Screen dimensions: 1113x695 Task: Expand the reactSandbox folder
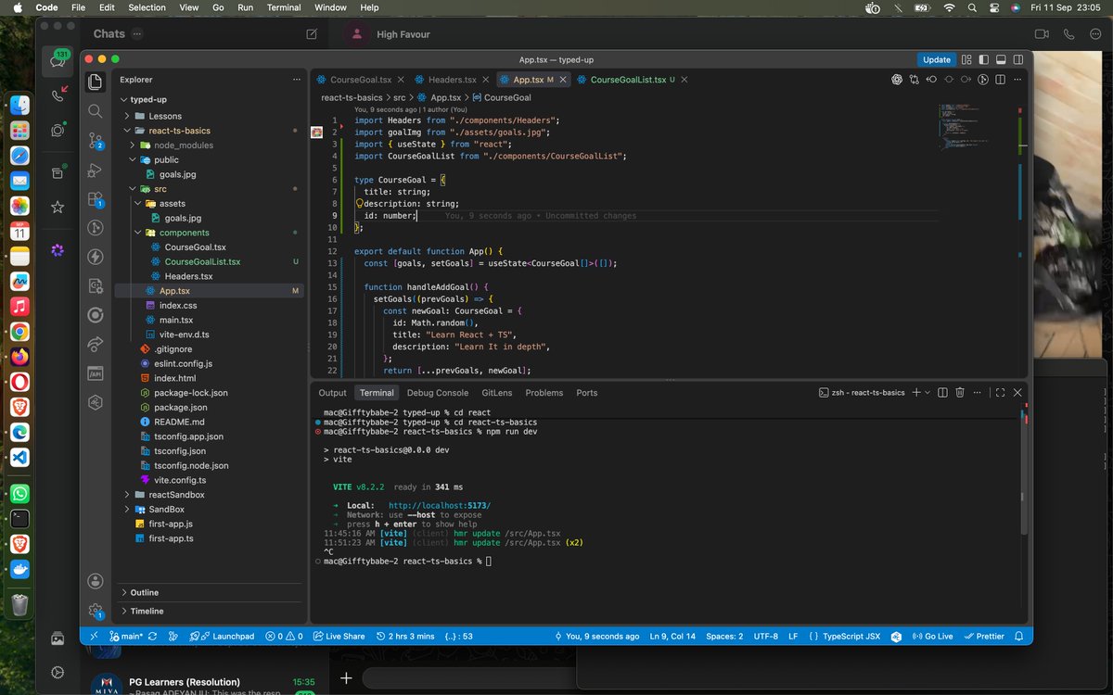click(209, 495)
